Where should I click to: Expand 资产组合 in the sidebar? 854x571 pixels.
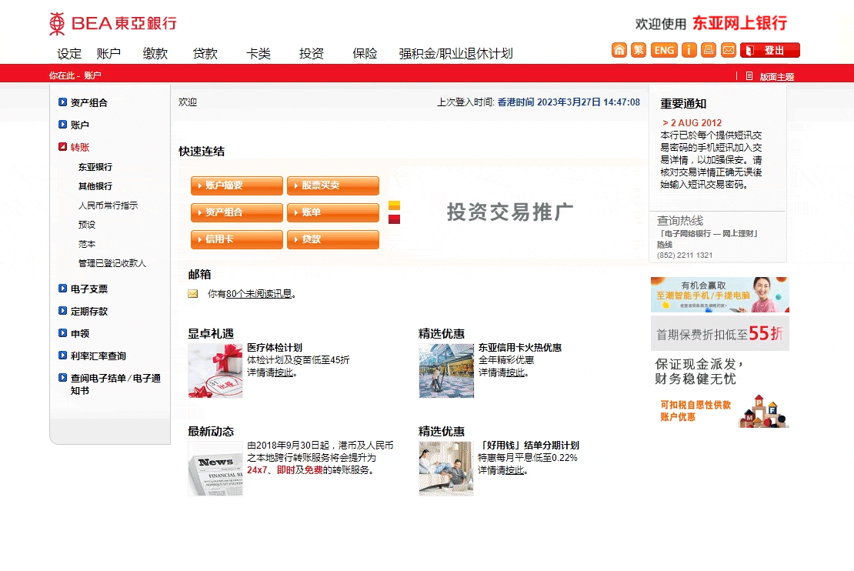[x=83, y=102]
